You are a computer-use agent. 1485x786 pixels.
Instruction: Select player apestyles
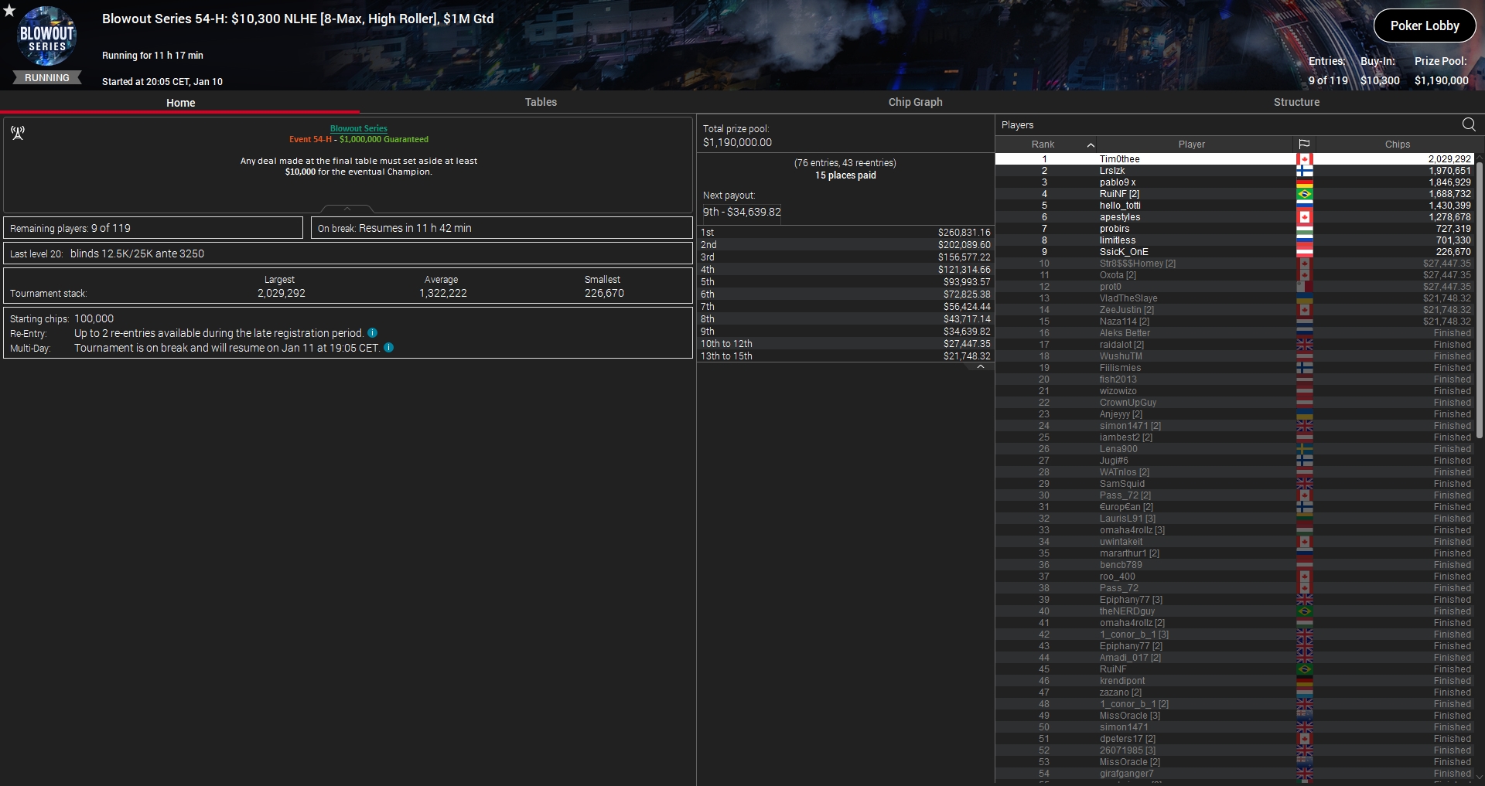click(x=1235, y=217)
